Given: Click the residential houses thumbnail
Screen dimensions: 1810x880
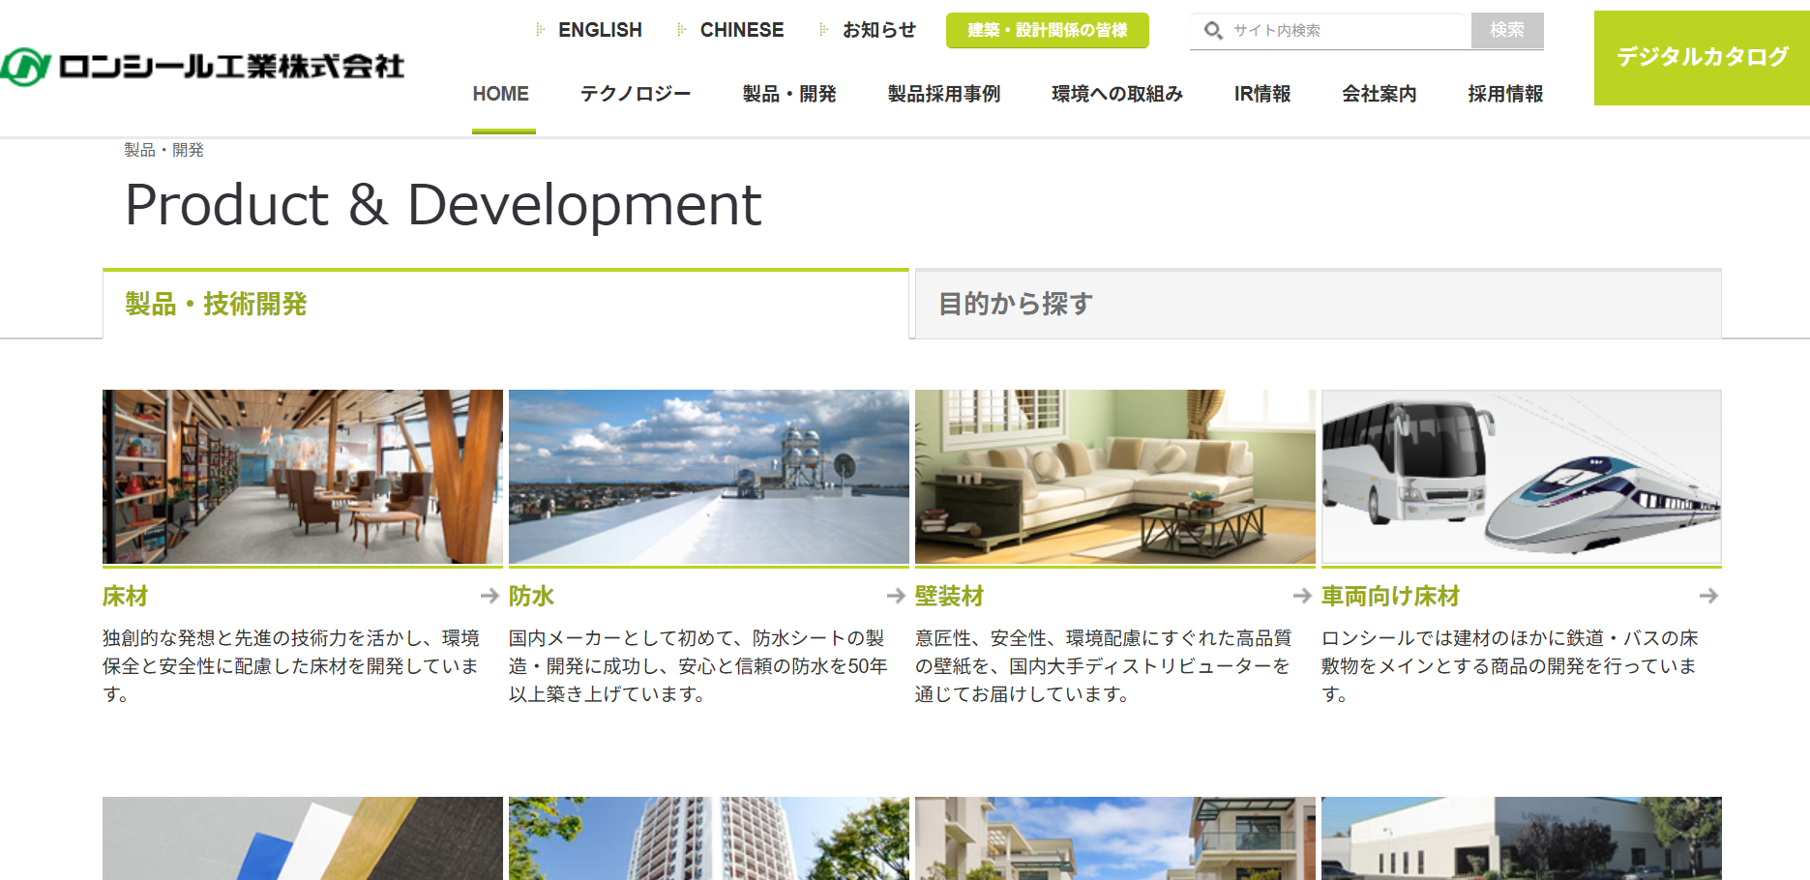Looking at the screenshot, I should click(x=1115, y=838).
